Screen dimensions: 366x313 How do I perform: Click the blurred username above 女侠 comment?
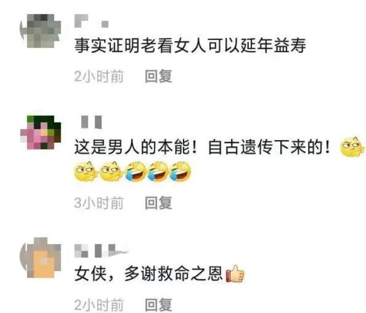tap(101, 251)
